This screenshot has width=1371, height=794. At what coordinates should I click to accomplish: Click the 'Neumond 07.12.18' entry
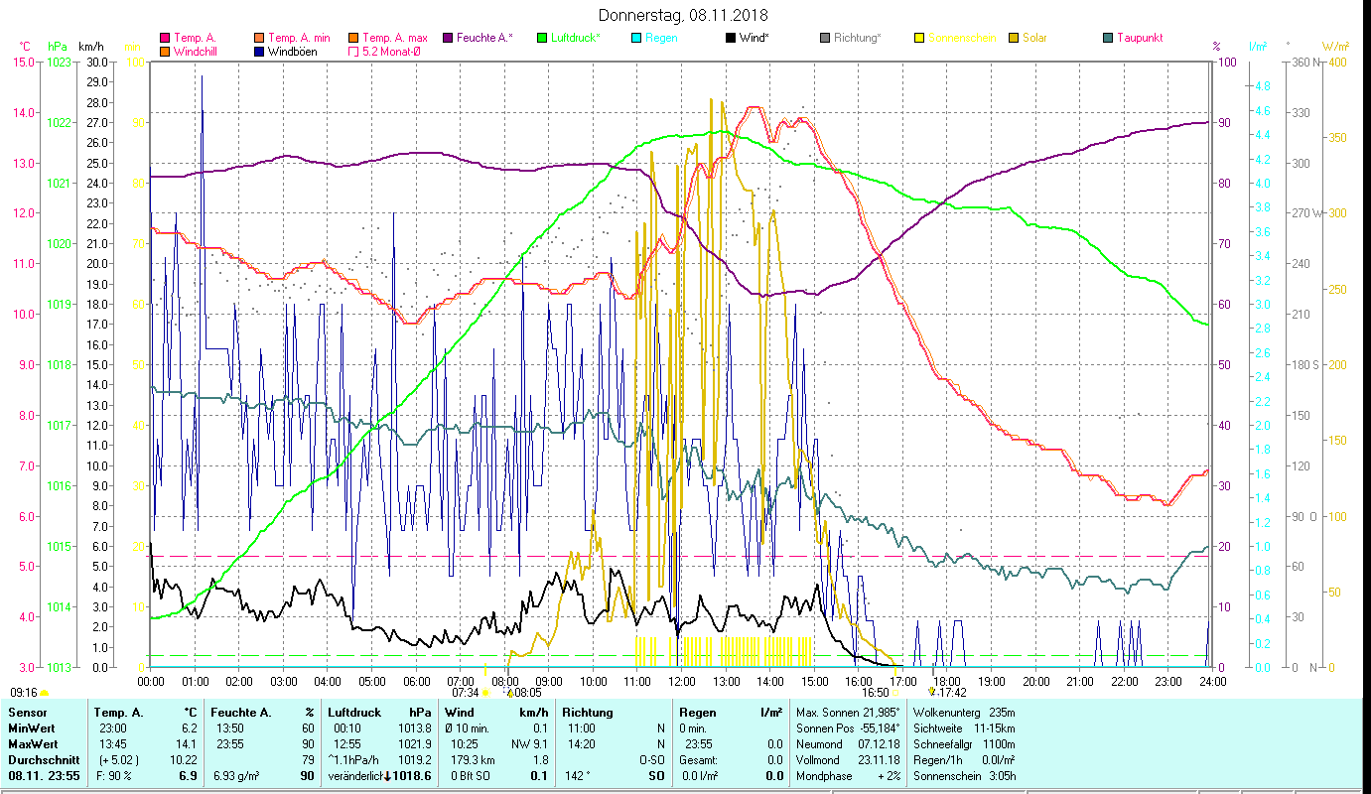coord(848,743)
